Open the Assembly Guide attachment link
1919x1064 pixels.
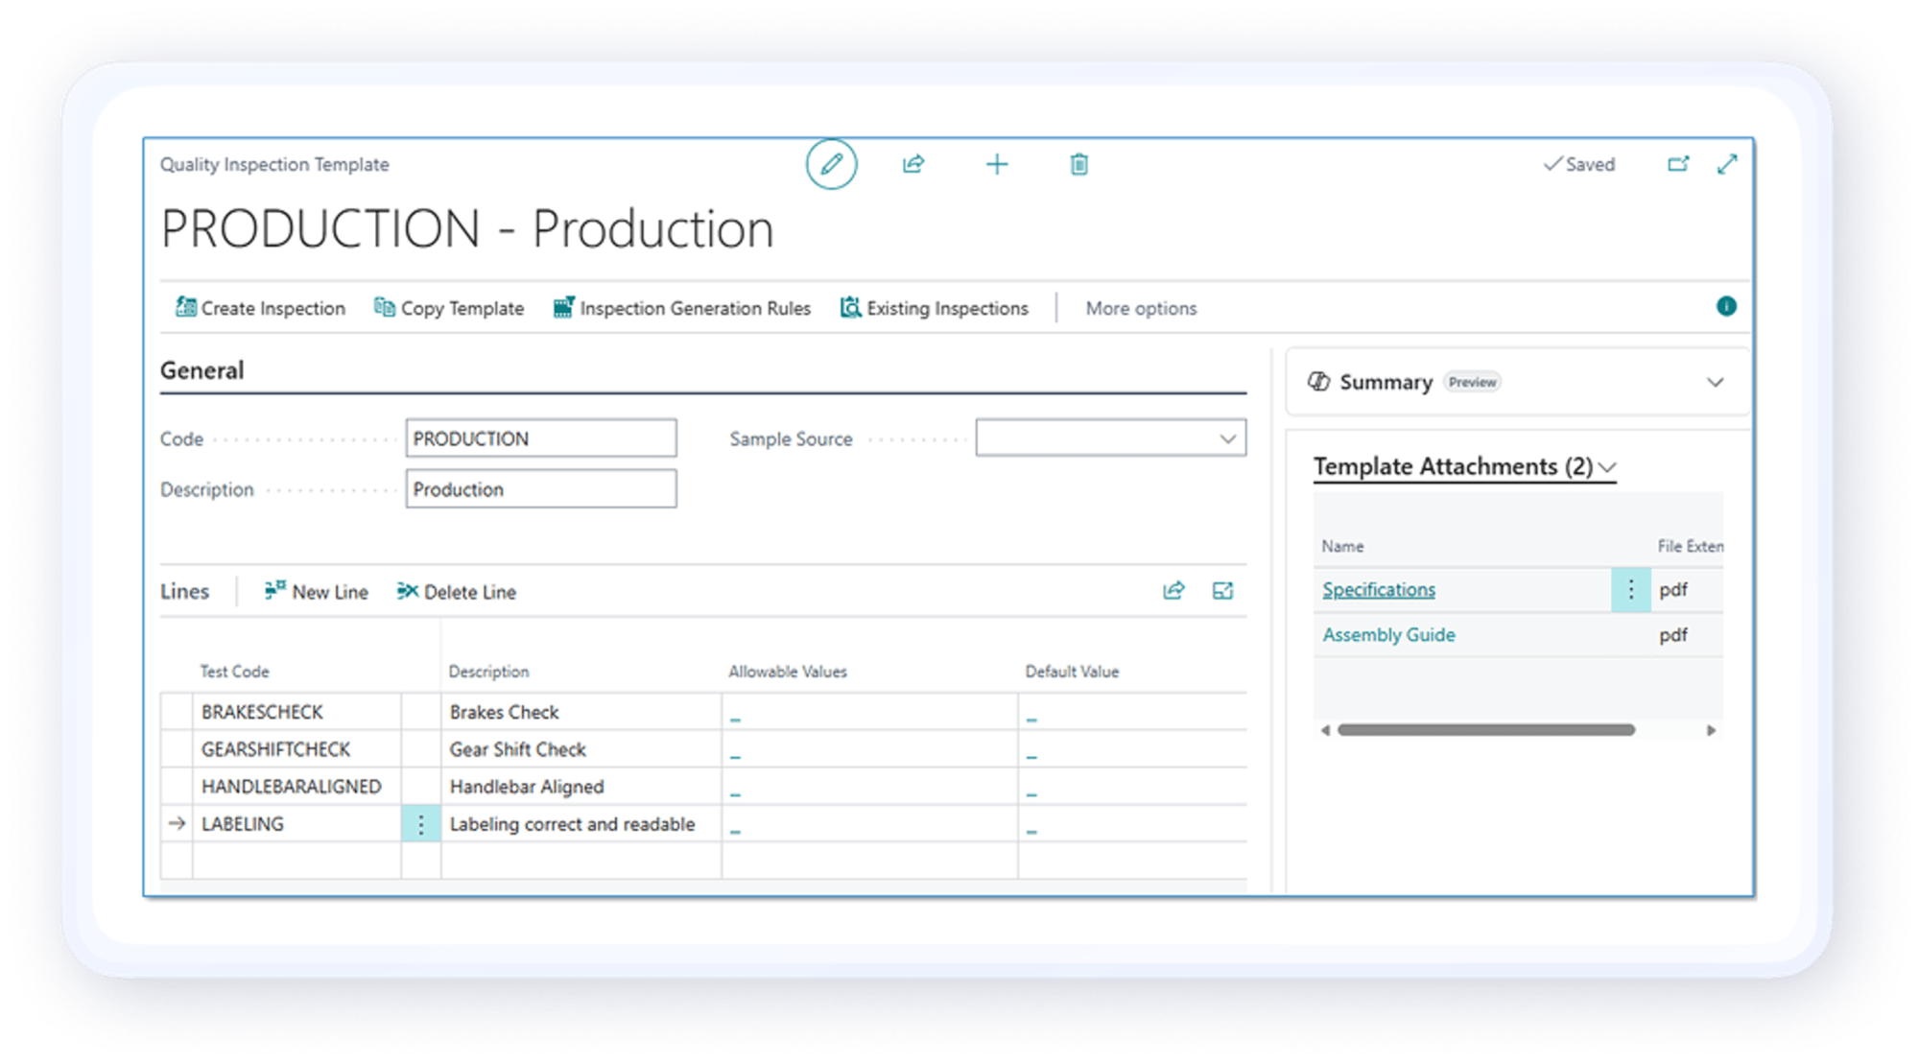click(x=1388, y=634)
